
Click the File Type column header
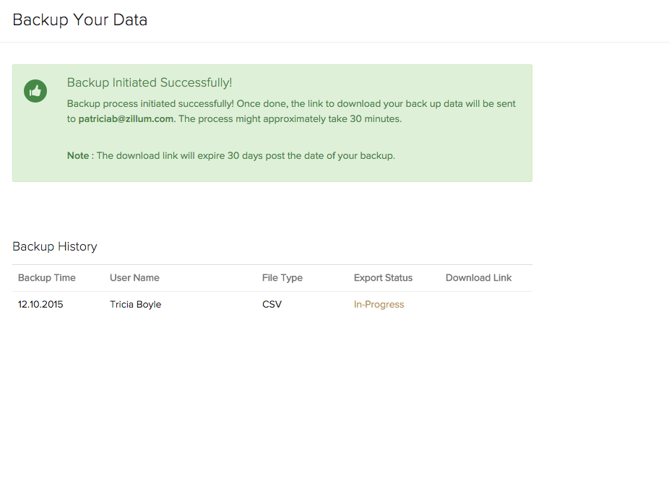[x=282, y=278]
